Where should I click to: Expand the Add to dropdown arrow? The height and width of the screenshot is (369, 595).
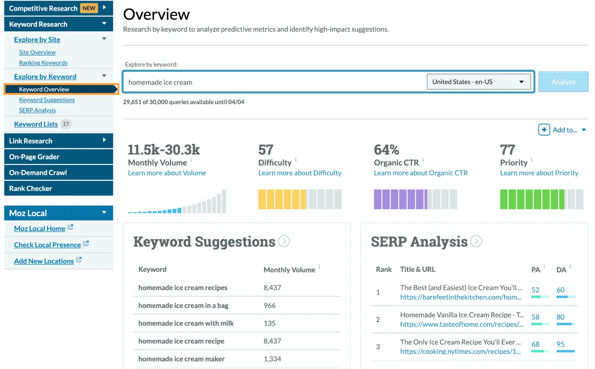click(x=584, y=130)
